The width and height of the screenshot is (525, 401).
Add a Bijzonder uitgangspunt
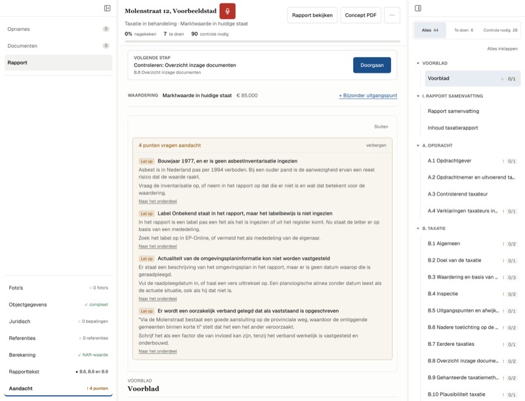[368, 95]
